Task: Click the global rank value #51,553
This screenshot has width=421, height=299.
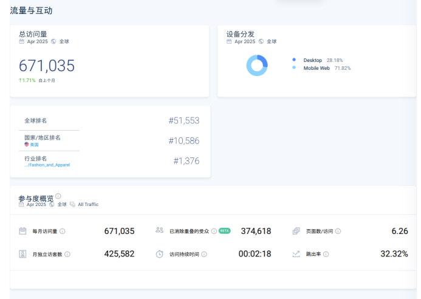Action: coord(183,121)
